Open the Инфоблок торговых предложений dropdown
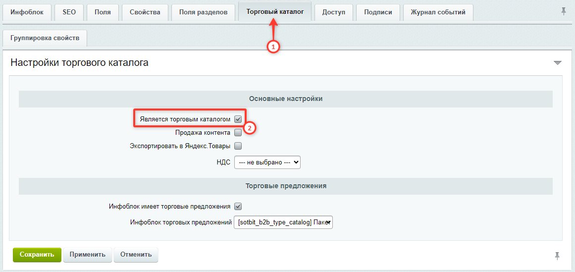575x272 pixels. coord(283,222)
